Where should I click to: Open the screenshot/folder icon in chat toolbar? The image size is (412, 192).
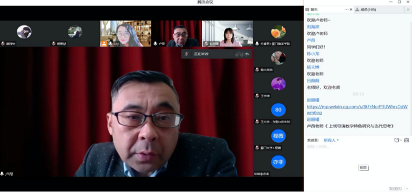pyautogui.click(x=396, y=140)
